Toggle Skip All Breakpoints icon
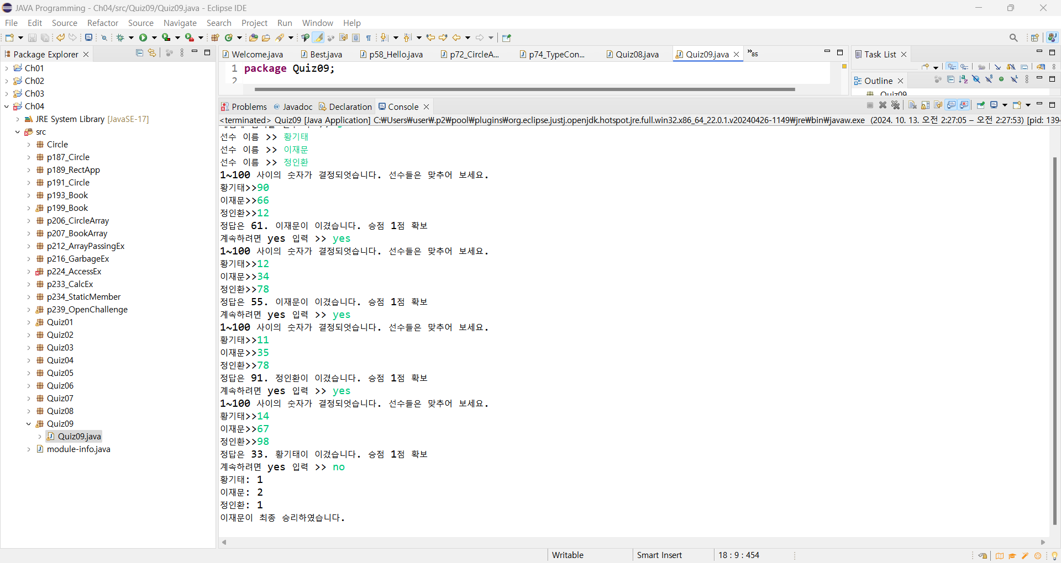The width and height of the screenshot is (1061, 563). click(104, 38)
